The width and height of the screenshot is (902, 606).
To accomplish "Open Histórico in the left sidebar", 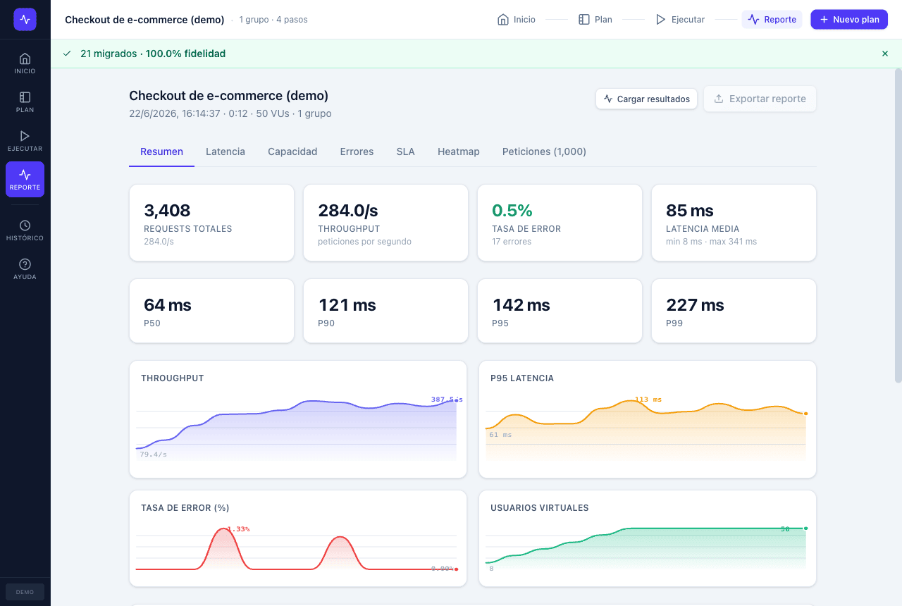I will point(25,230).
